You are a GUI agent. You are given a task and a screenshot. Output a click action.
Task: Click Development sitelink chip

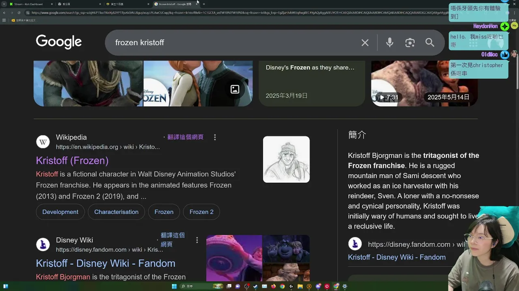[x=60, y=212]
